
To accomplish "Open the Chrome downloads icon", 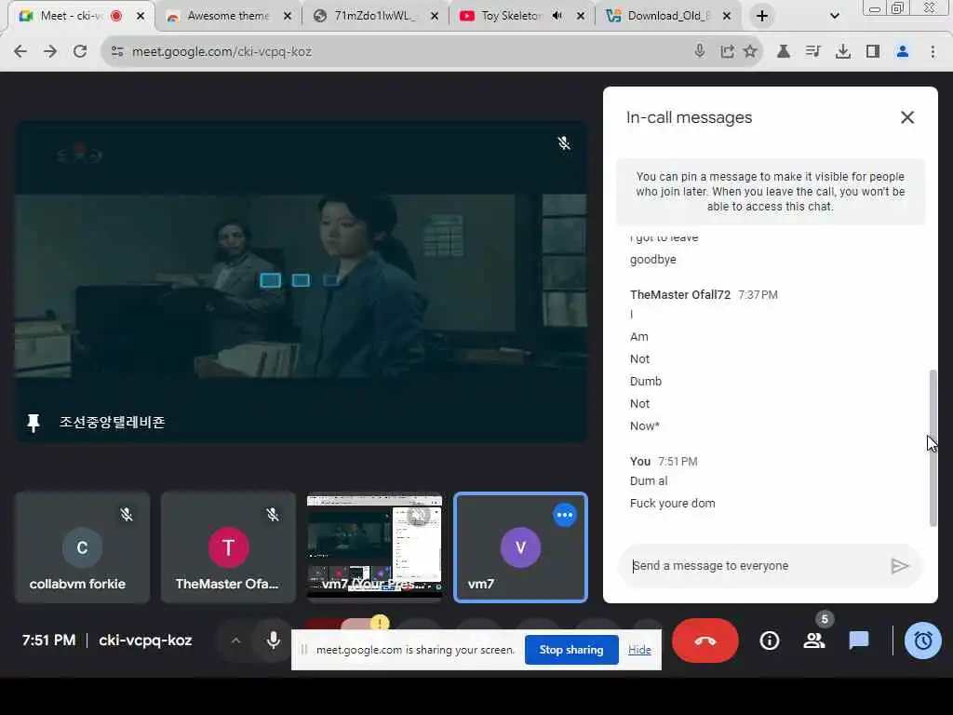I will [x=842, y=52].
